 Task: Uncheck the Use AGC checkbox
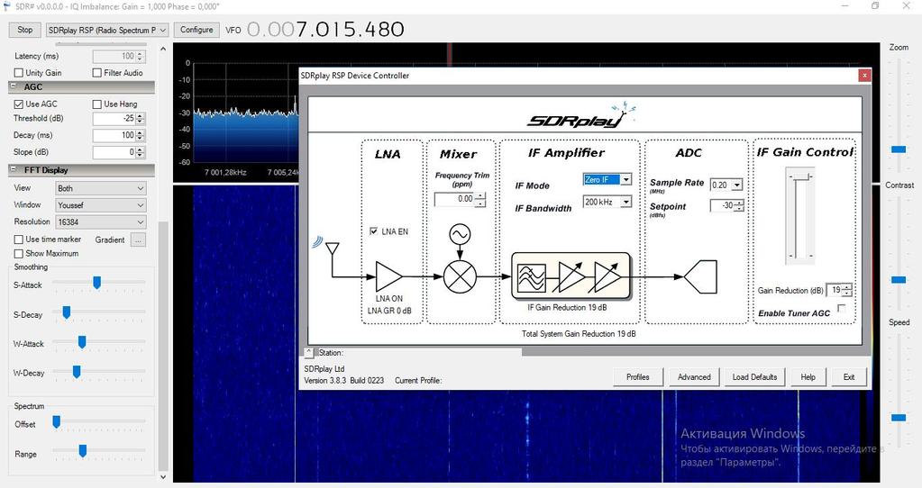19,104
